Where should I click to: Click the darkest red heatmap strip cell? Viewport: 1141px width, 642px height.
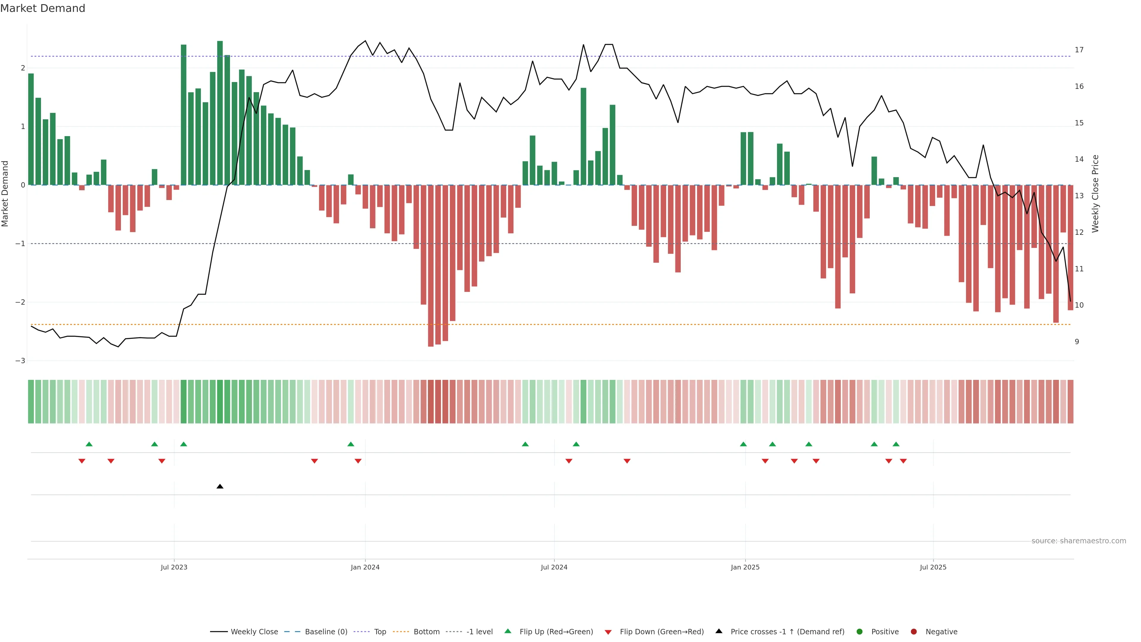pyautogui.click(x=431, y=402)
